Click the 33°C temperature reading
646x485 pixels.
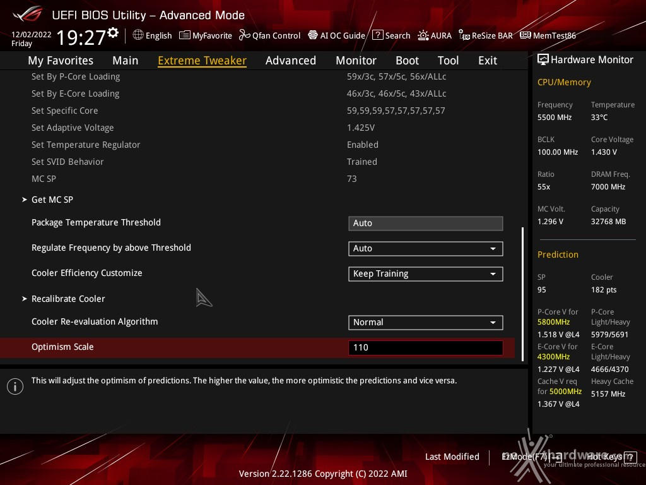[x=599, y=117]
